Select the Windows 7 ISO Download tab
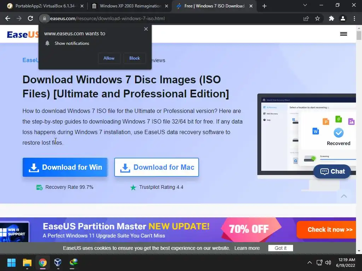The width and height of the screenshot is (362, 271). coord(214,6)
